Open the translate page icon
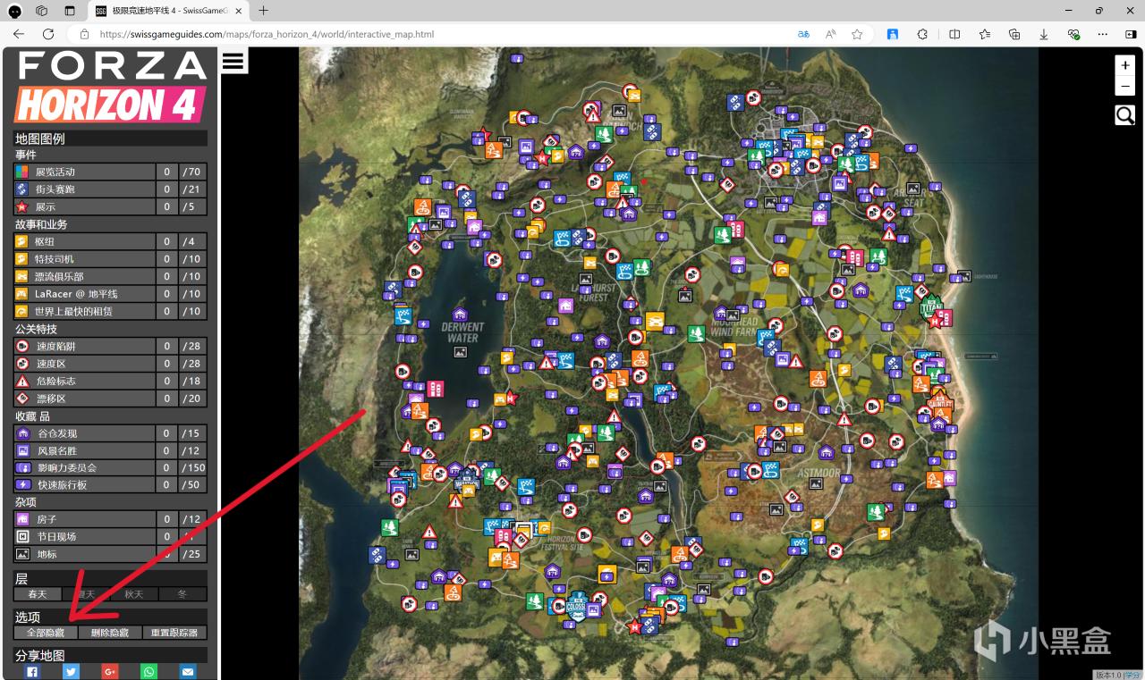This screenshot has width=1145, height=680. click(803, 34)
